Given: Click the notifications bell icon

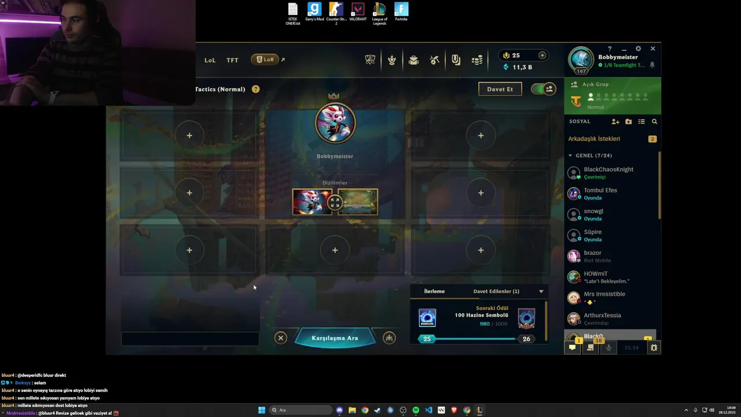Looking at the screenshot, I should 652,65.
